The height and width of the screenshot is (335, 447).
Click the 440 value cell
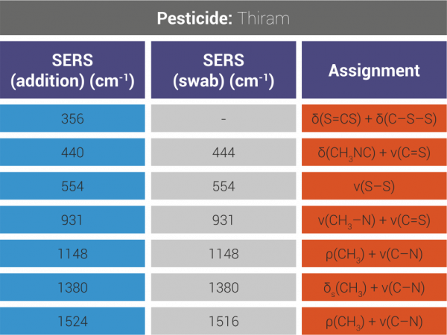pyautogui.click(x=72, y=153)
